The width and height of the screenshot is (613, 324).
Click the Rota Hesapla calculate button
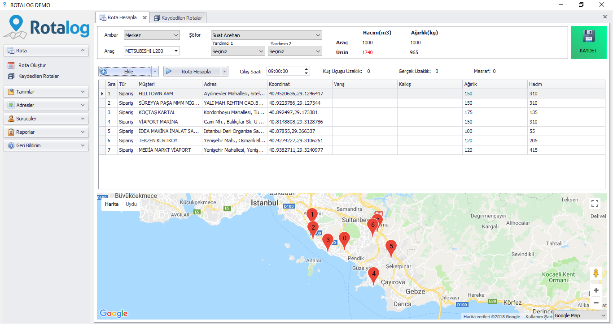tap(193, 72)
